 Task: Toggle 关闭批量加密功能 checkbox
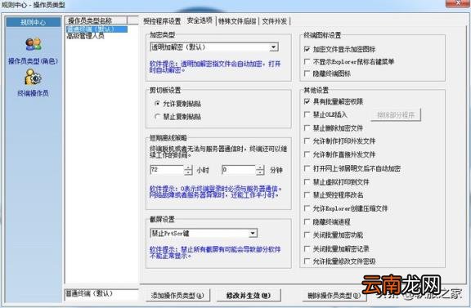pos(307,234)
